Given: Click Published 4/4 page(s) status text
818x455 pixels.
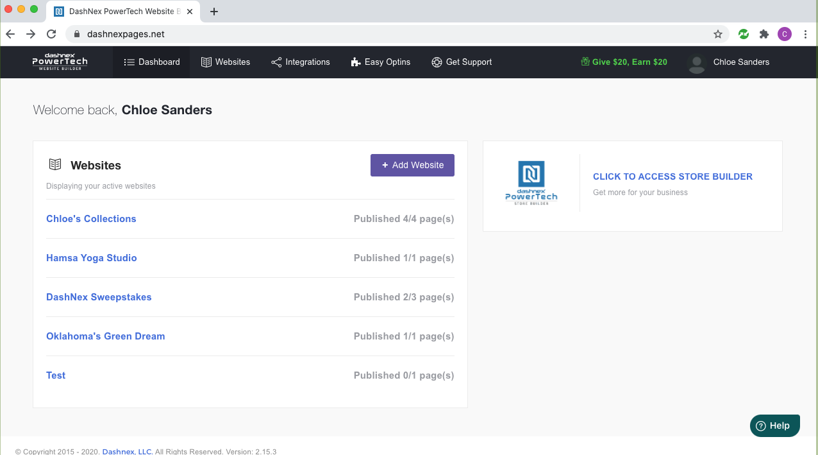Looking at the screenshot, I should point(404,219).
